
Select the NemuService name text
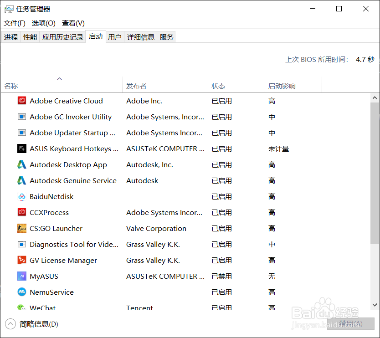[51, 292]
